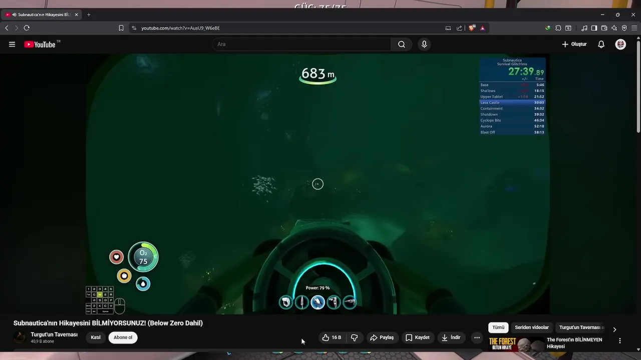Open a new browser tab

click(89, 14)
